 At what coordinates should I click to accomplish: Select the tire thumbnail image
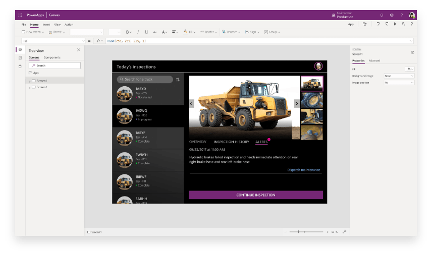point(311,100)
